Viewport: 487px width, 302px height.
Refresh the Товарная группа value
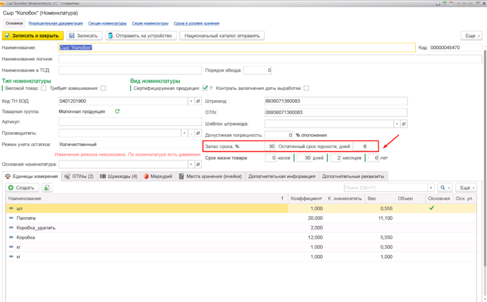(117, 111)
